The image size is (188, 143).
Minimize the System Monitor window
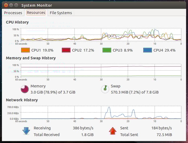[11, 5]
